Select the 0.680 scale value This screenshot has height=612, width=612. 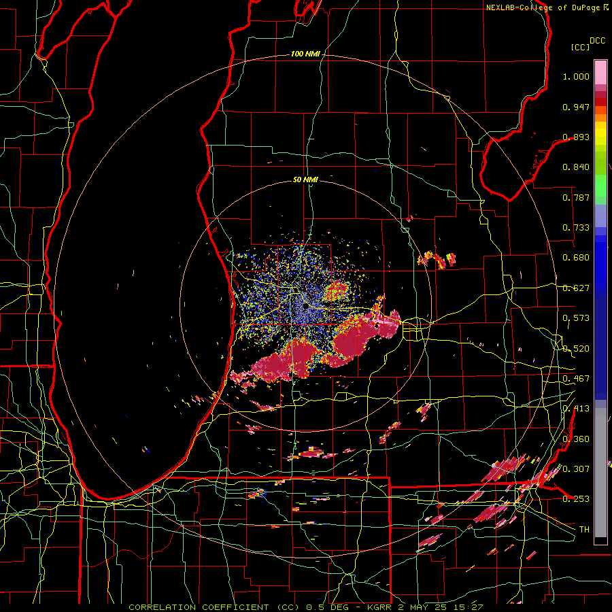576,258
